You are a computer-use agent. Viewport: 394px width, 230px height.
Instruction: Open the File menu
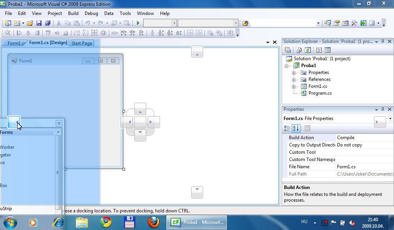[x=8, y=13]
